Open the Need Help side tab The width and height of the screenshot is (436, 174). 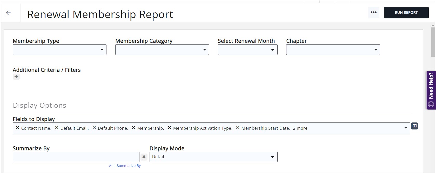coord(431,90)
